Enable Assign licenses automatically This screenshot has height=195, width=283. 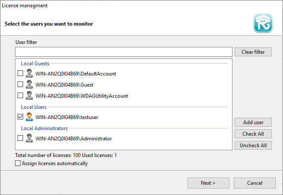(18, 163)
